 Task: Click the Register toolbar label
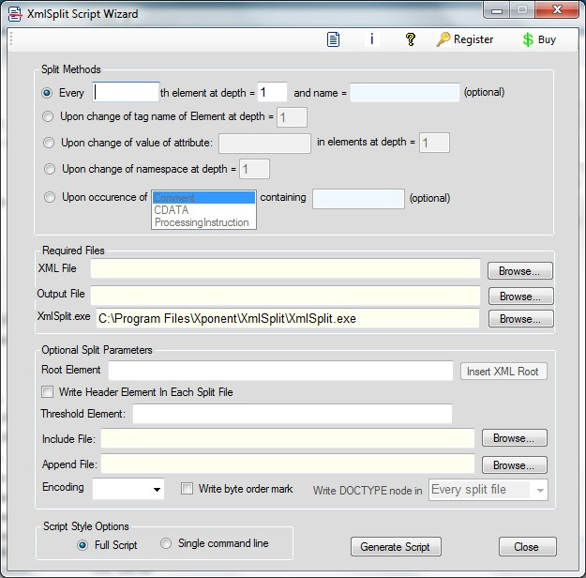coord(473,39)
